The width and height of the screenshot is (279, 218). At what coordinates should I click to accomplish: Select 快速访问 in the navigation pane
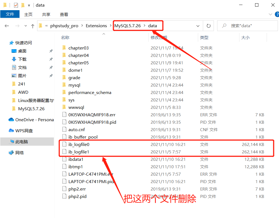[23, 43]
